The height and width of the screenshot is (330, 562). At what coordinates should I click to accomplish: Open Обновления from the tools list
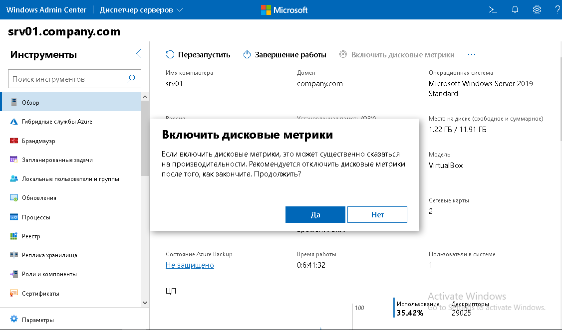14,197
